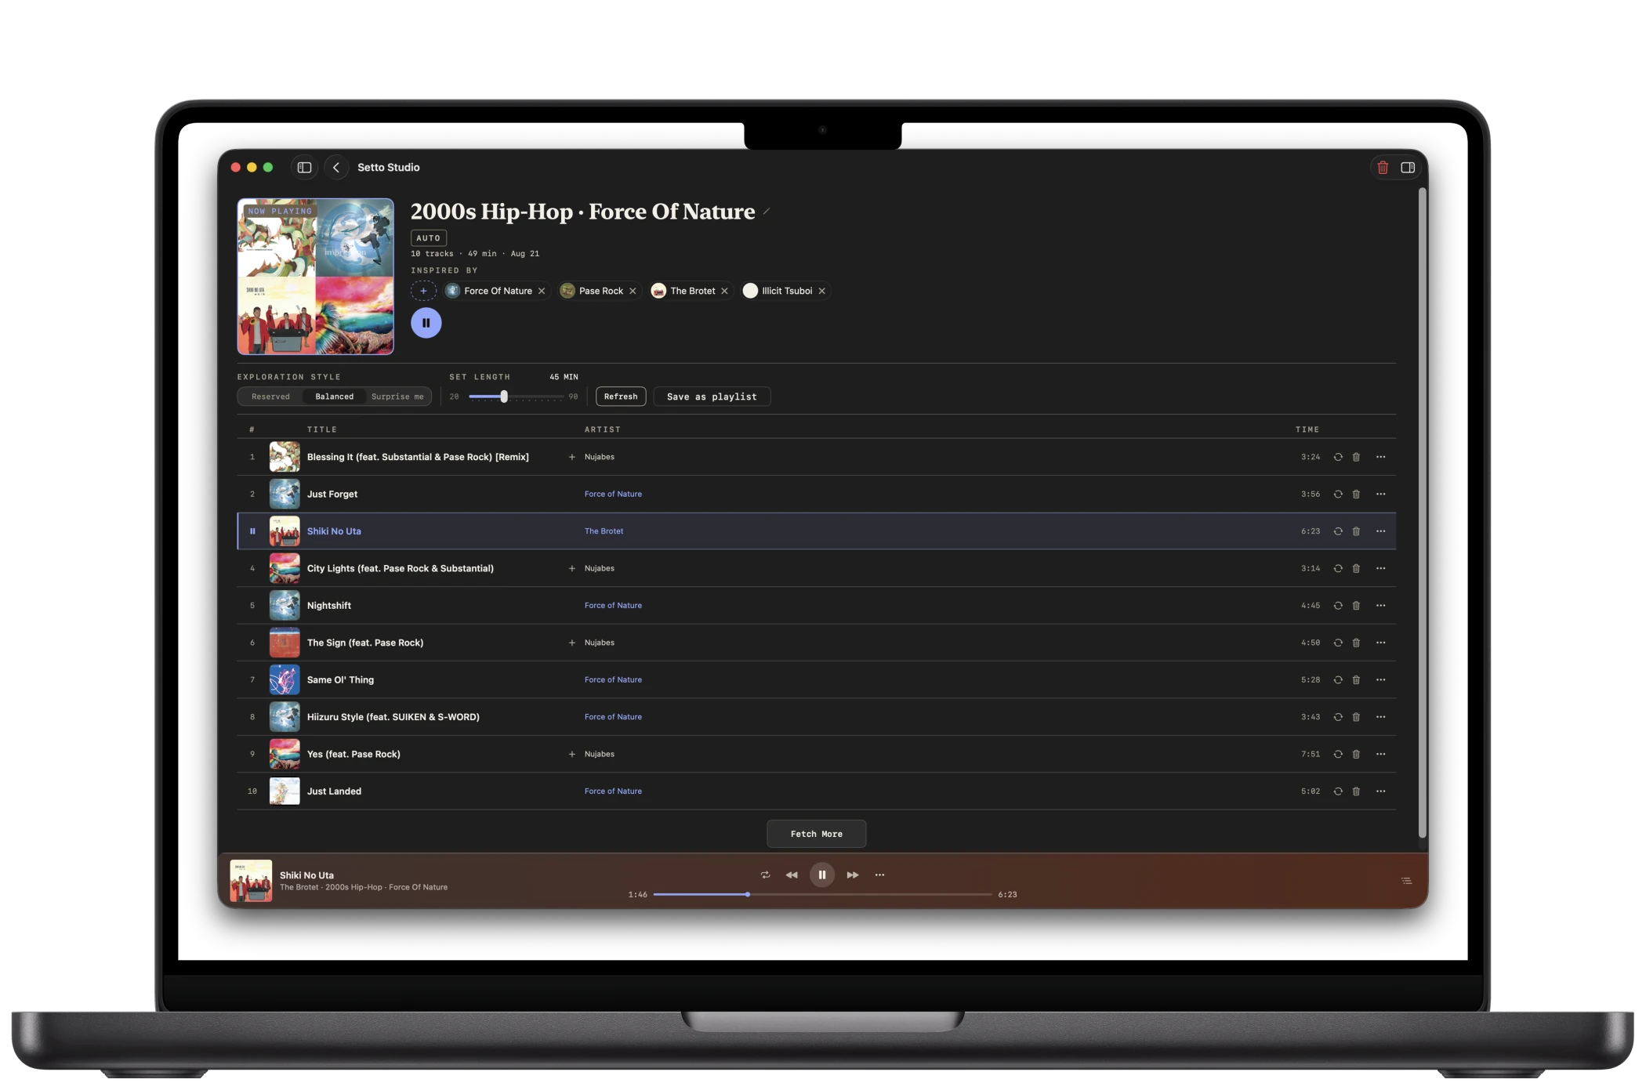This screenshot has width=1646, height=1083.
Task: Pause the set with the purple button
Action: tap(426, 323)
